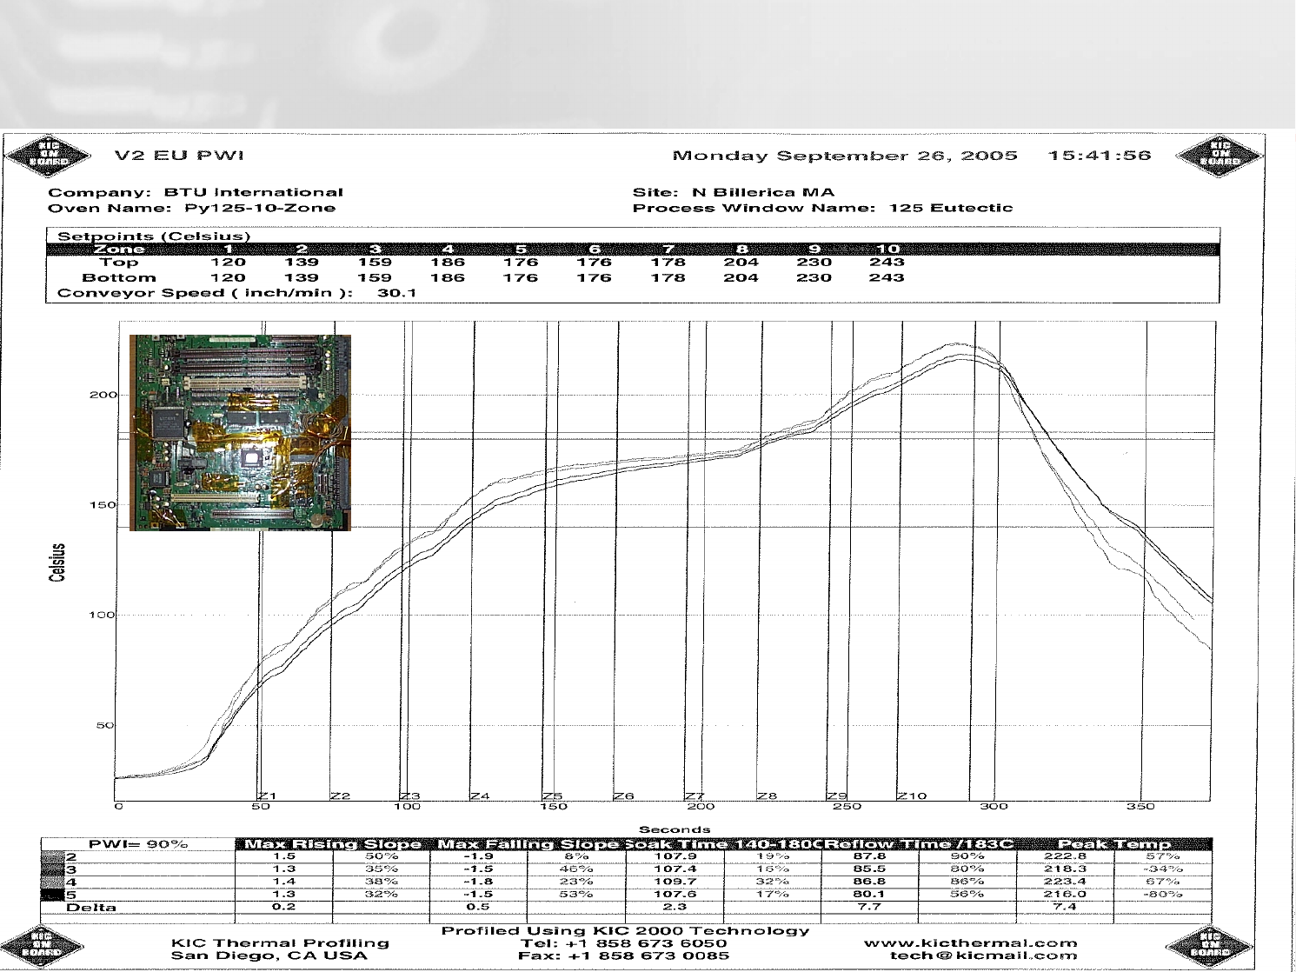
Task: Click the top-right KIC On Board logo
Action: [x=1219, y=156]
